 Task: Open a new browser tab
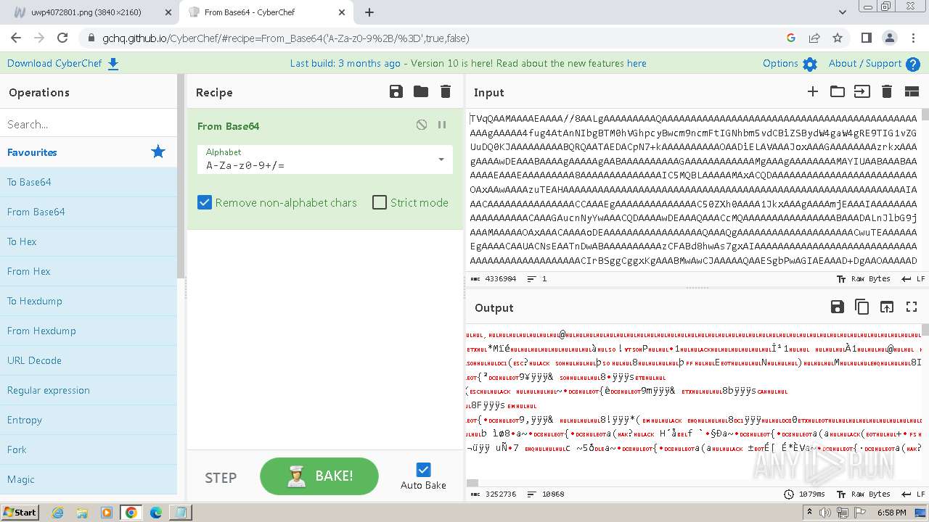[x=369, y=12]
